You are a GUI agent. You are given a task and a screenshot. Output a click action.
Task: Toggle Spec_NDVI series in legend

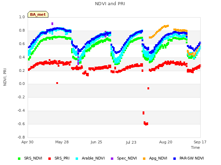[x=124, y=158]
